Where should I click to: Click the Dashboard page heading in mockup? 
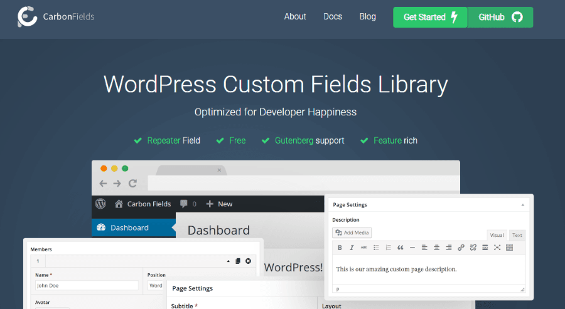tap(218, 230)
